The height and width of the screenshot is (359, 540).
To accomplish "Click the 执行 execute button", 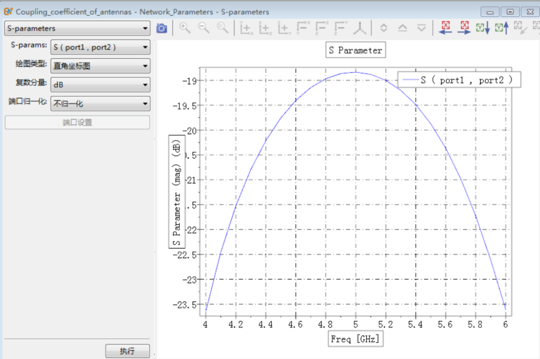I will tap(127, 351).
